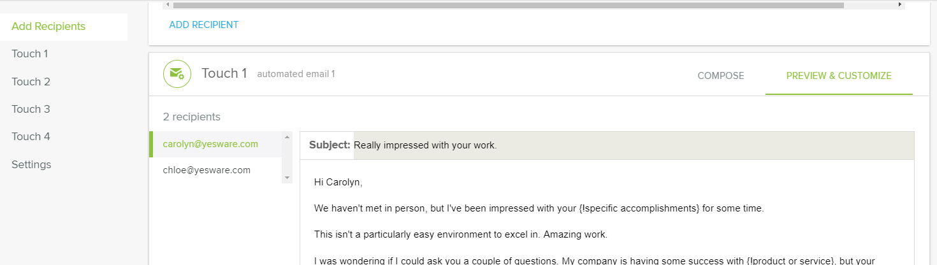937x265 pixels.
Task: Click the ADD RECIPIENT link
Action: [203, 25]
